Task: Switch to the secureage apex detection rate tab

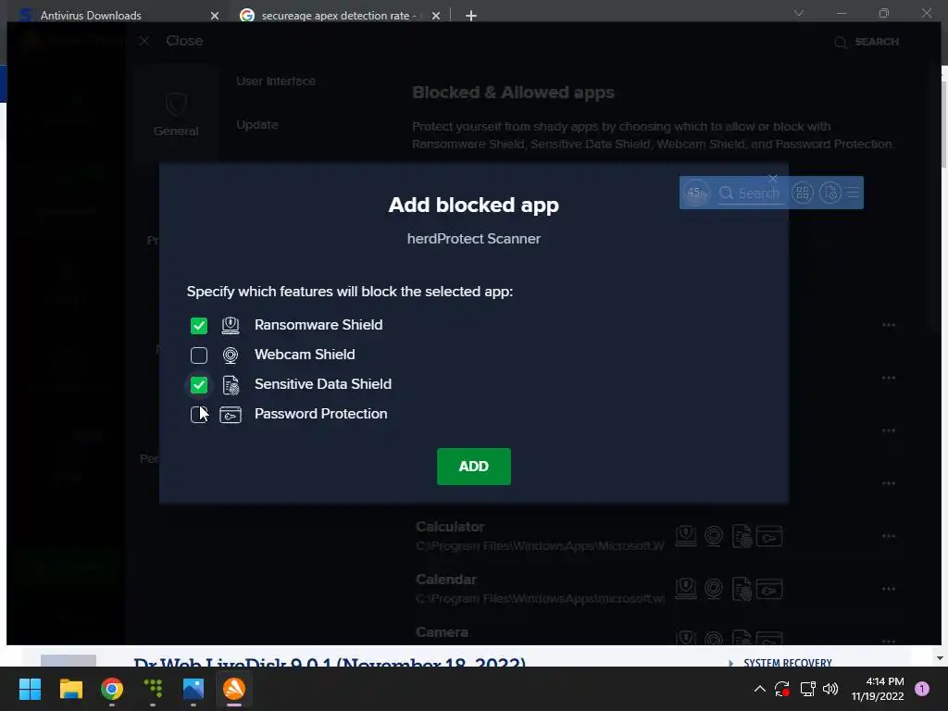Action: coord(339,15)
